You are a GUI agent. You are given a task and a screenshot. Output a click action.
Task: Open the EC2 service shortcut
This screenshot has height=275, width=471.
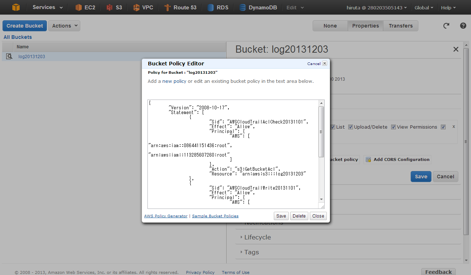[85, 7]
